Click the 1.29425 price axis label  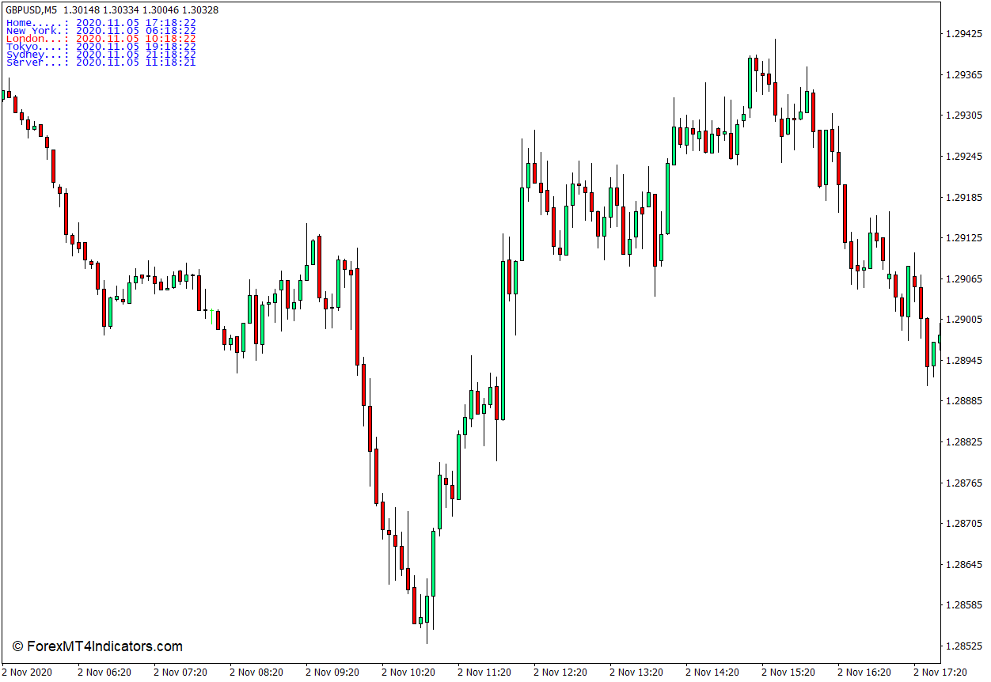(963, 34)
